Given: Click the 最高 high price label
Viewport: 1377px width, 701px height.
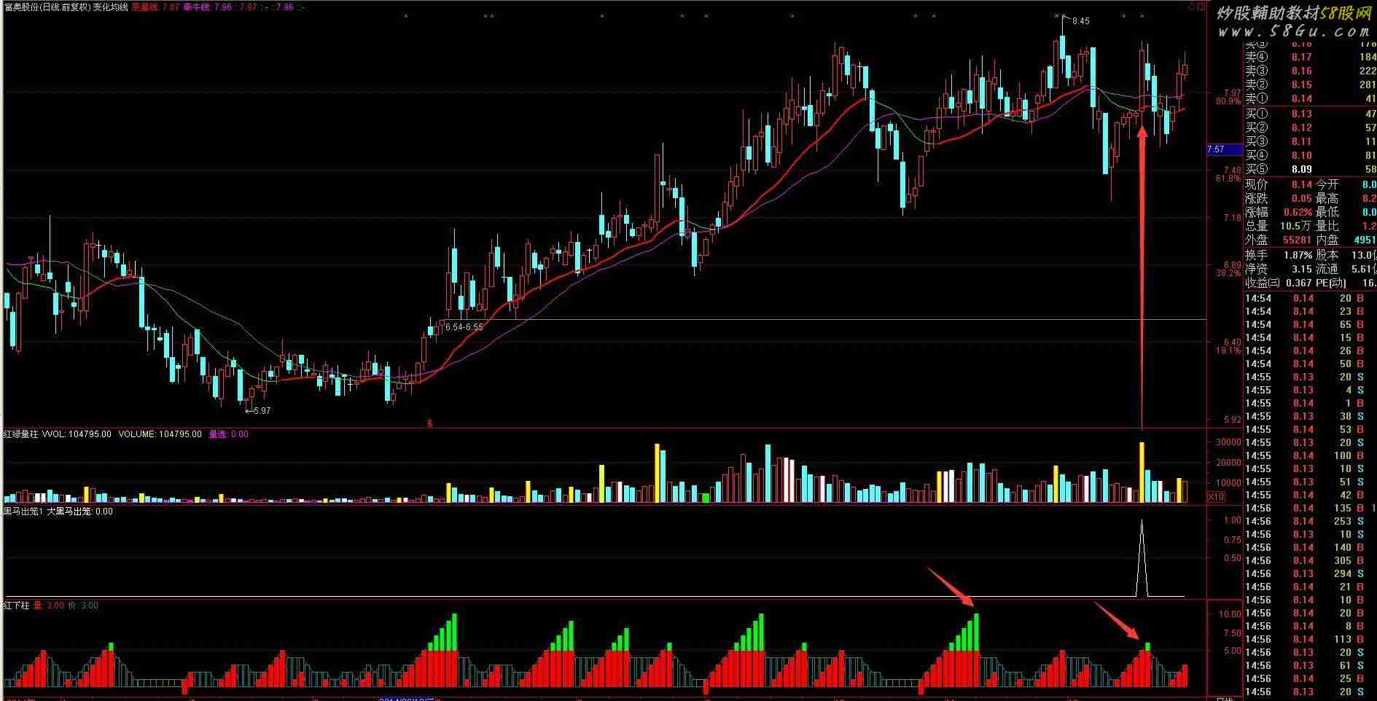Looking at the screenshot, I should (x=1327, y=198).
